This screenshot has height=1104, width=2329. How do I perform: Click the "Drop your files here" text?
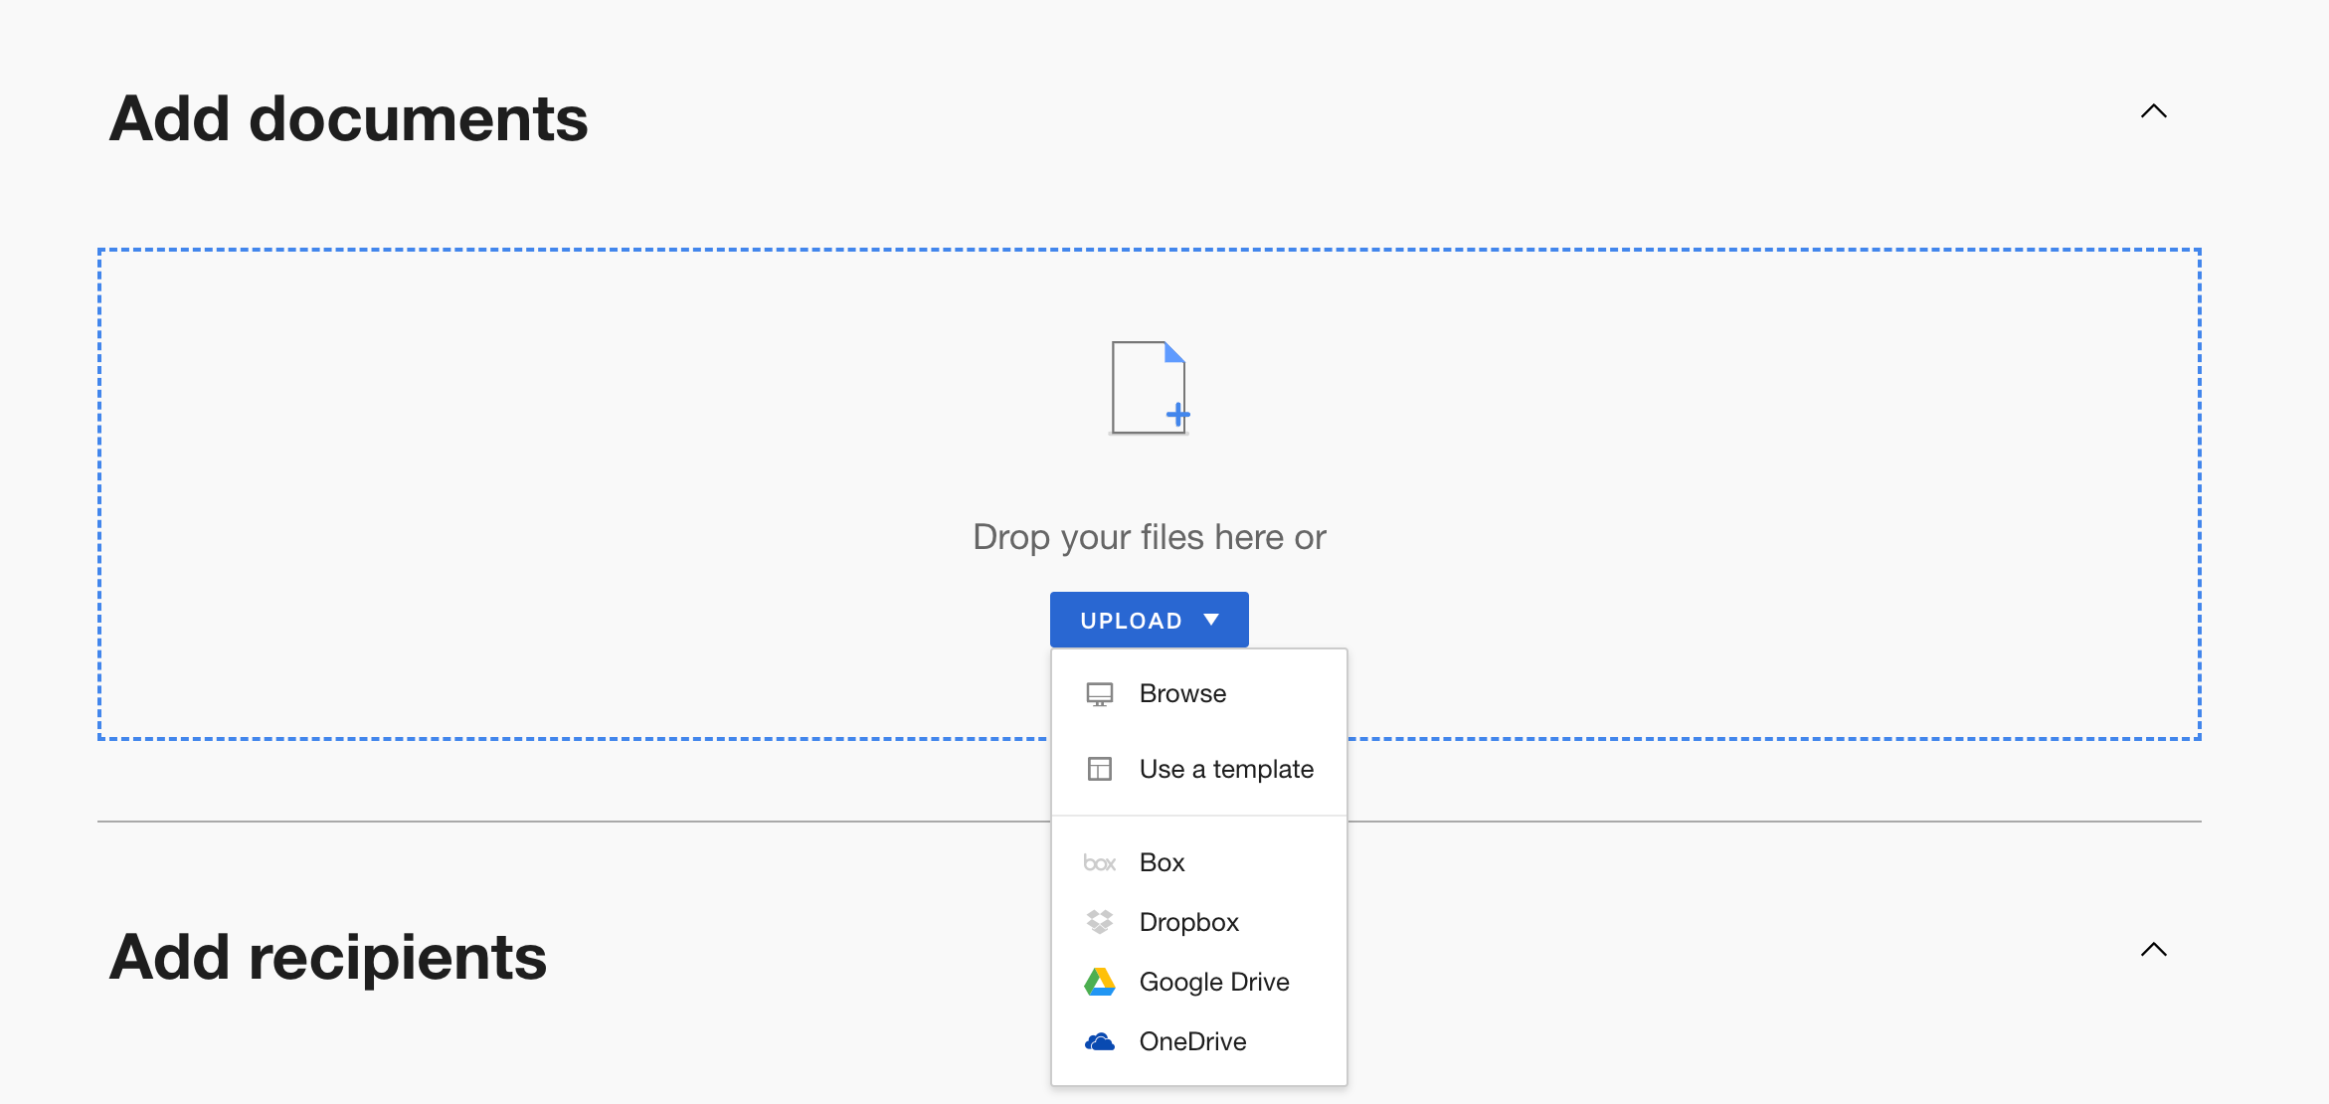[1149, 537]
